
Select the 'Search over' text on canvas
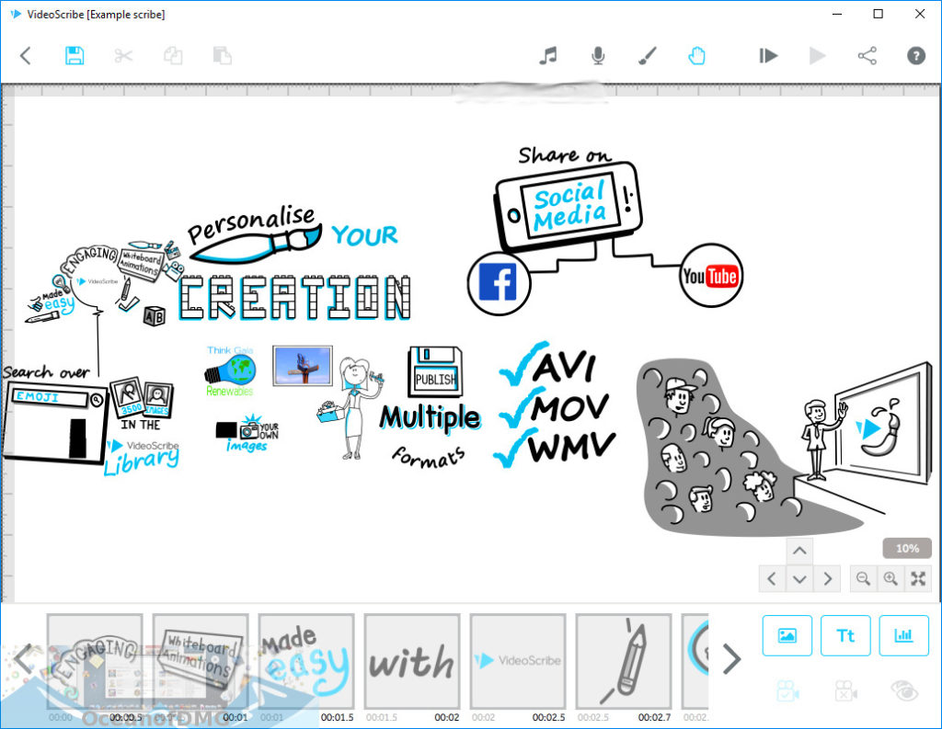46,371
